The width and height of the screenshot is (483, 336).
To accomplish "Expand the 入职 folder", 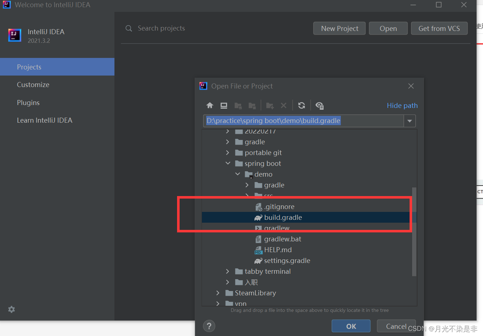I will point(227,282).
